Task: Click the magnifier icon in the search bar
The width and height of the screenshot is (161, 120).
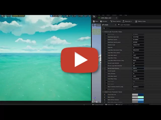Action: click(x=104, y=28)
